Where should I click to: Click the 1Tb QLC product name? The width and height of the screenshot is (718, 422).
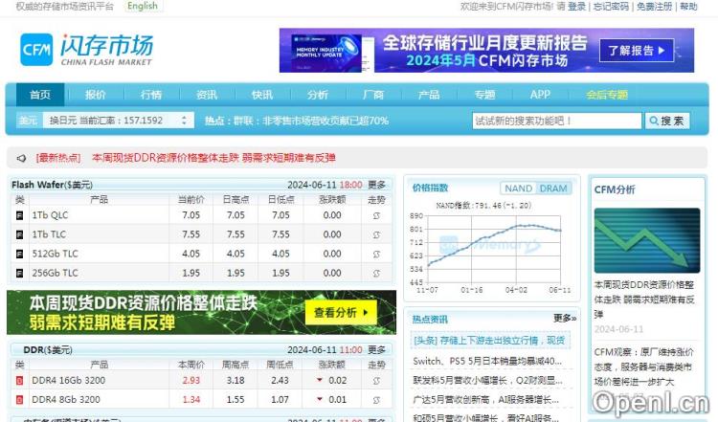coord(50,215)
